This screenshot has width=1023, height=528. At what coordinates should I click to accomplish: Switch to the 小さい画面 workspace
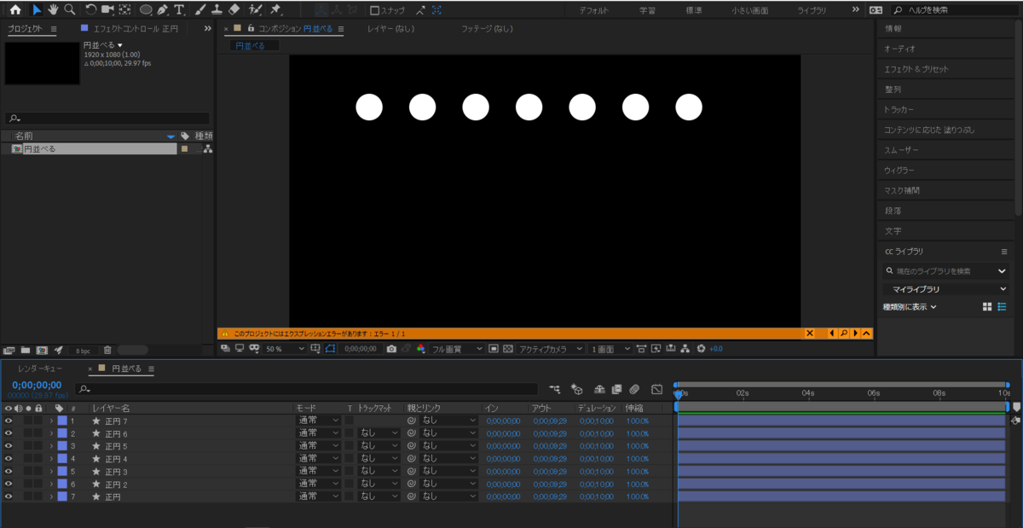click(x=749, y=10)
